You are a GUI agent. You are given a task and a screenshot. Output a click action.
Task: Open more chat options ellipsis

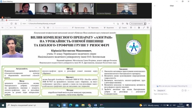(x=188, y=91)
